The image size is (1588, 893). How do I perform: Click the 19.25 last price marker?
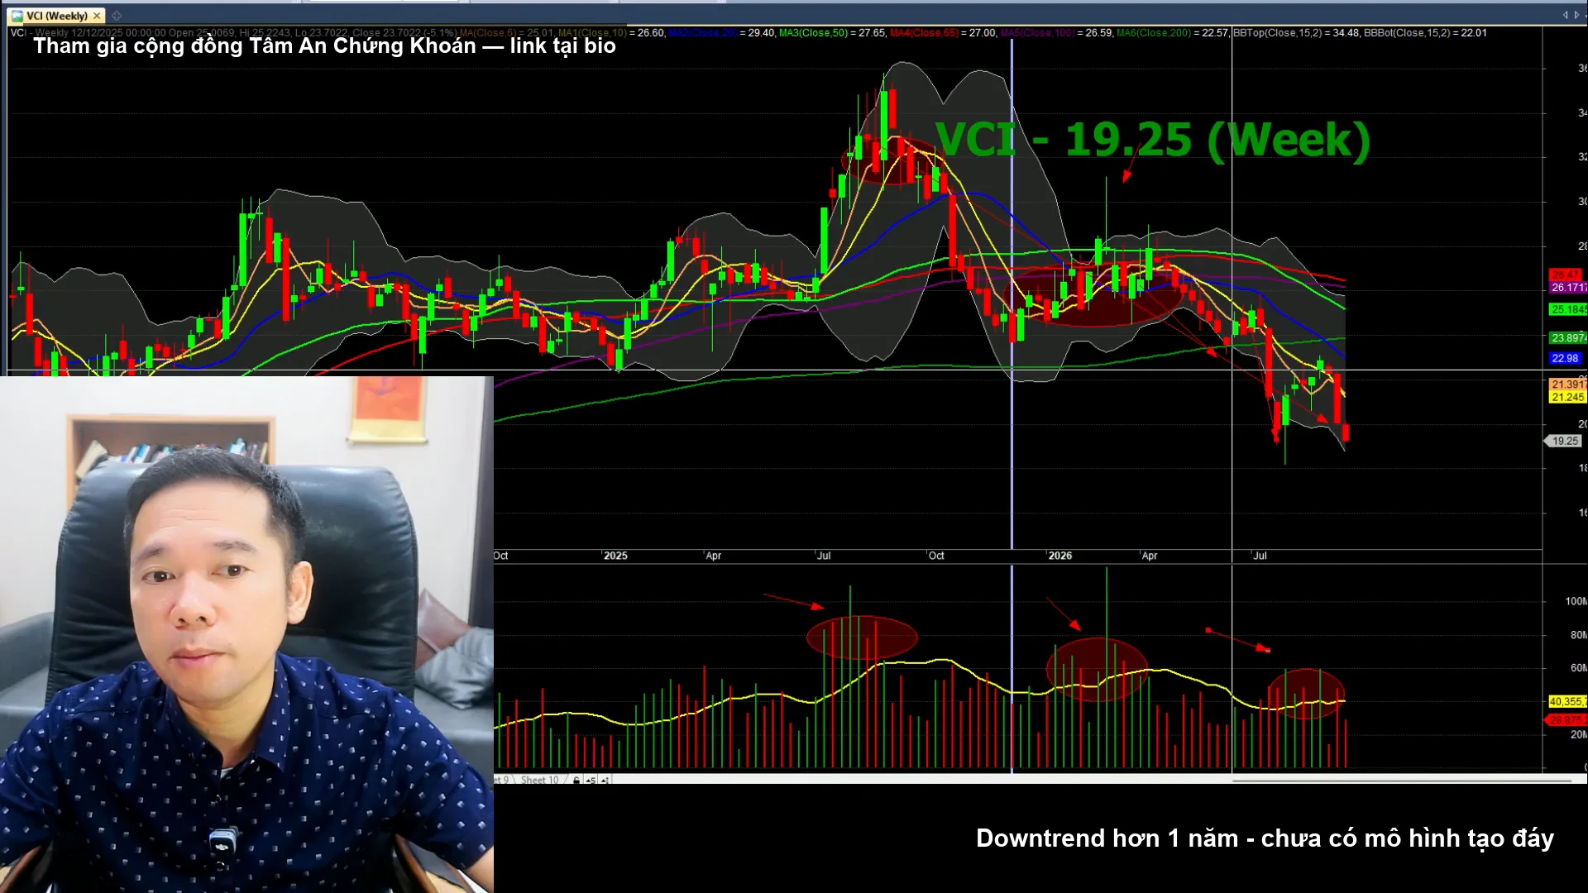[1564, 442]
